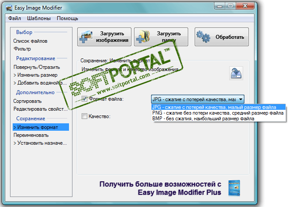Click the save-format tray icon
The height and width of the screenshot is (207, 289).
pos(236,73)
